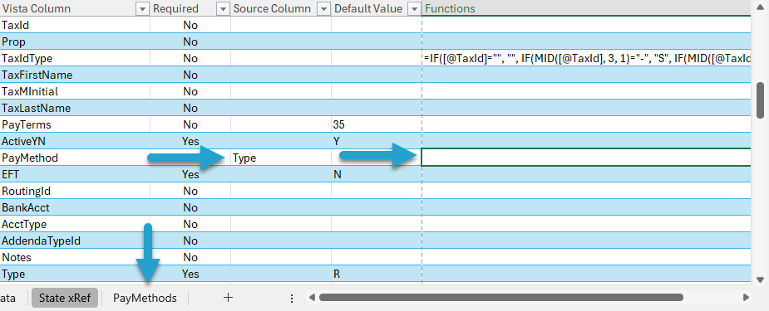Open the Source Column filter dropdown
This screenshot has height=311, width=769.
pos(323,9)
